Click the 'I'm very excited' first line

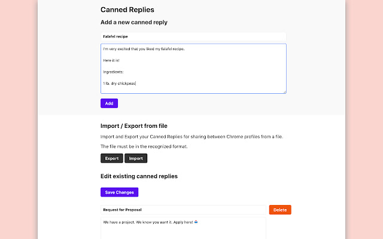point(144,49)
